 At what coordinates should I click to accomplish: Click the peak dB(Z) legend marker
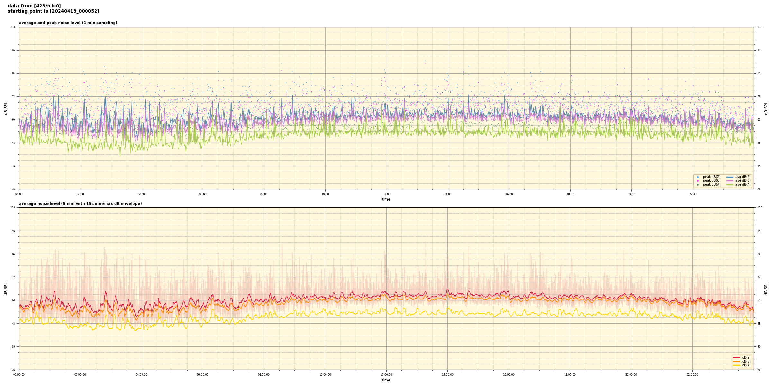pyautogui.click(x=698, y=177)
